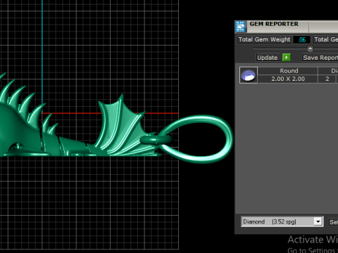Image resolution: width=338 pixels, height=253 pixels.
Task: Click the Total Gem Weight label
Action: (264, 39)
